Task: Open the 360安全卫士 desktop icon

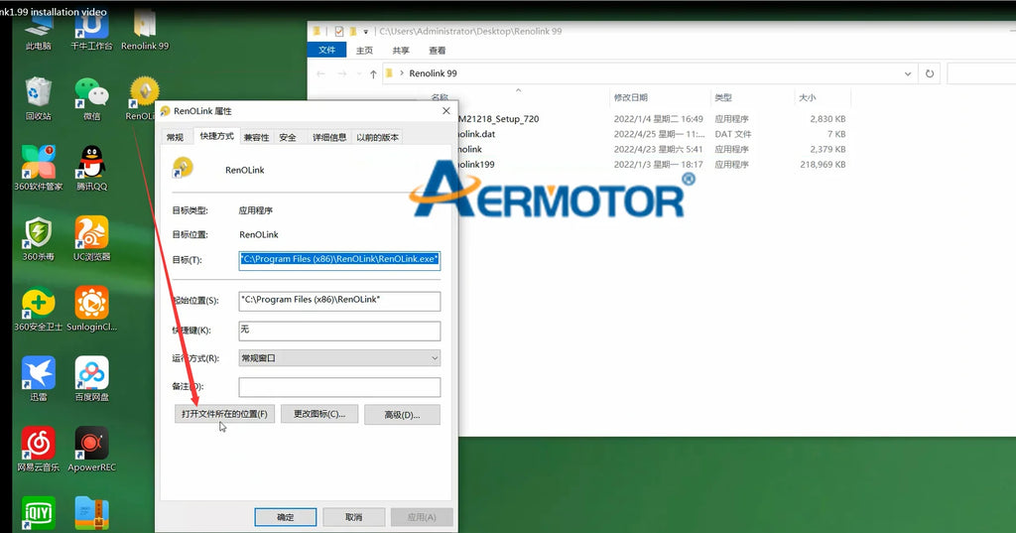Action: (x=39, y=309)
